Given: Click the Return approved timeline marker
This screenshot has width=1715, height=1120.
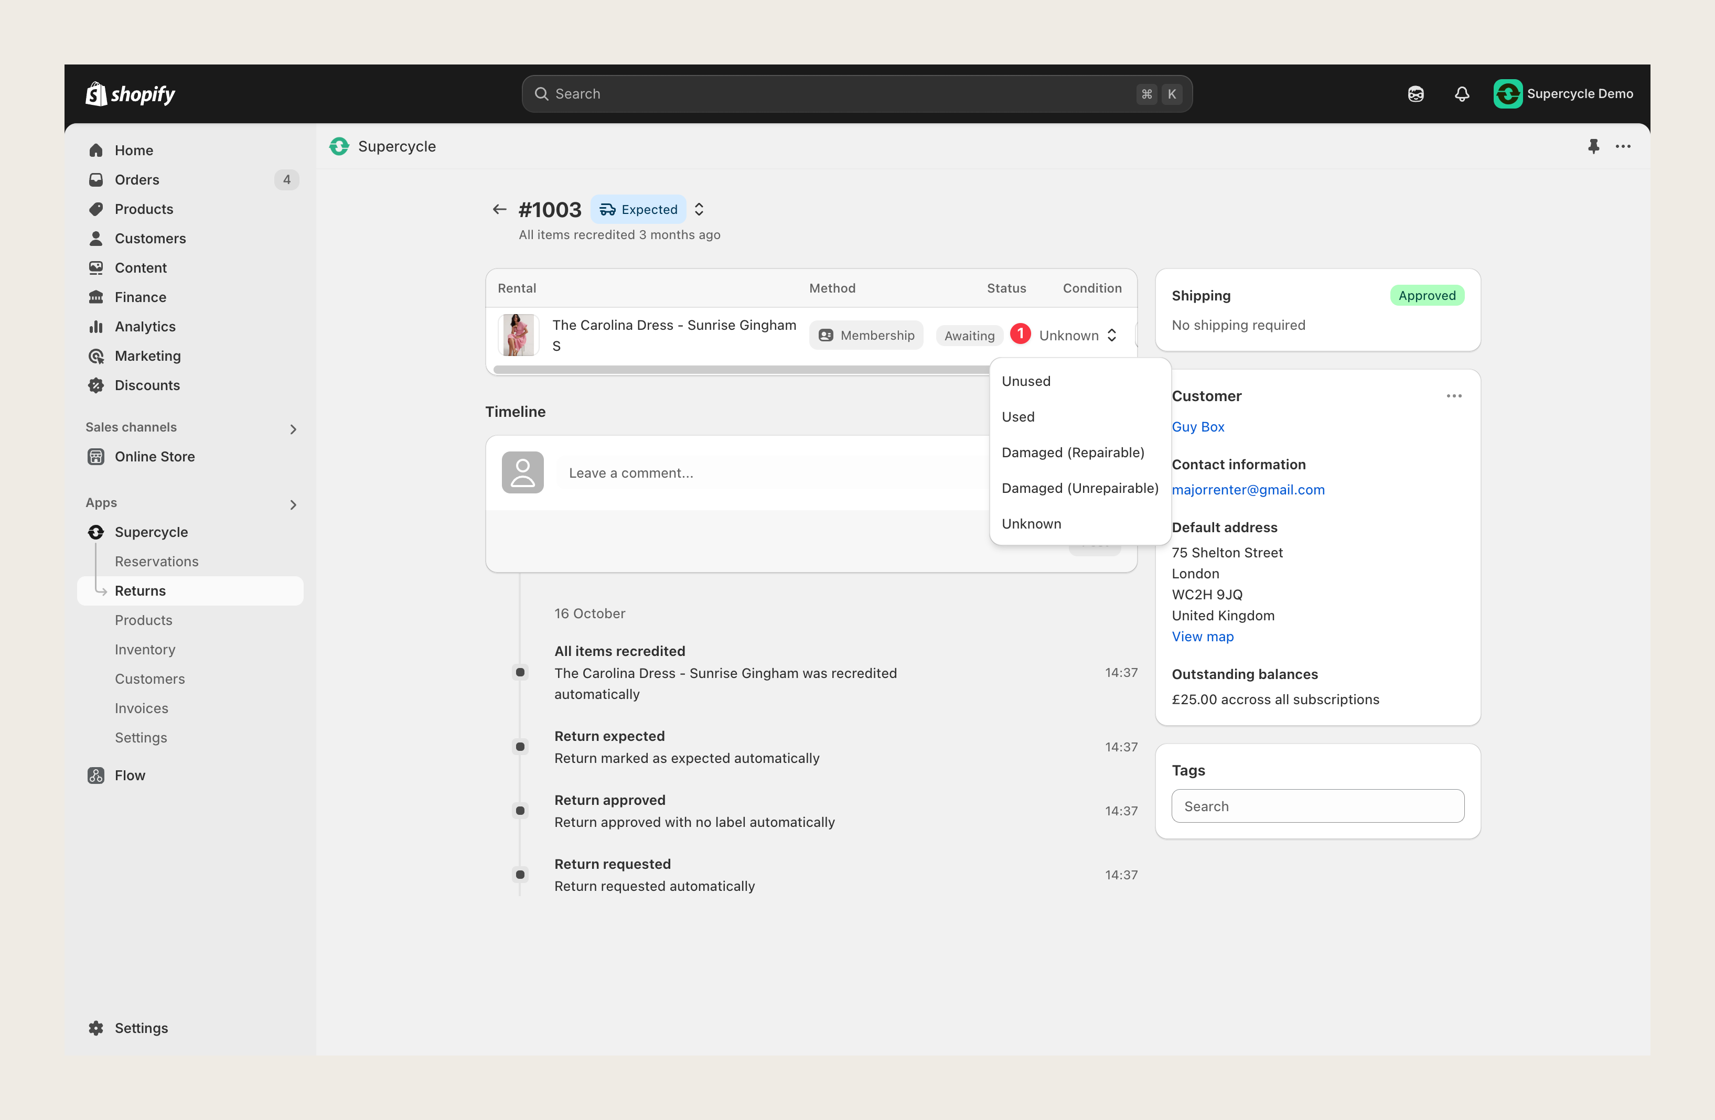Looking at the screenshot, I should [x=520, y=810].
